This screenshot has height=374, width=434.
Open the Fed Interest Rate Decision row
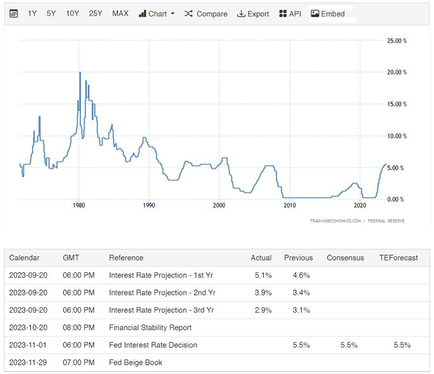click(x=217, y=345)
